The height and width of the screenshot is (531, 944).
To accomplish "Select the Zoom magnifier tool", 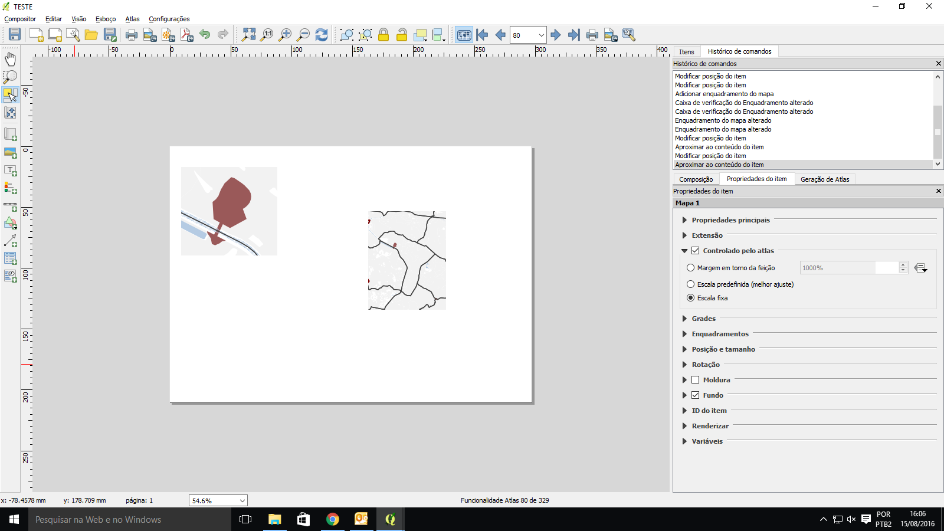I will click(x=11, y=77).
